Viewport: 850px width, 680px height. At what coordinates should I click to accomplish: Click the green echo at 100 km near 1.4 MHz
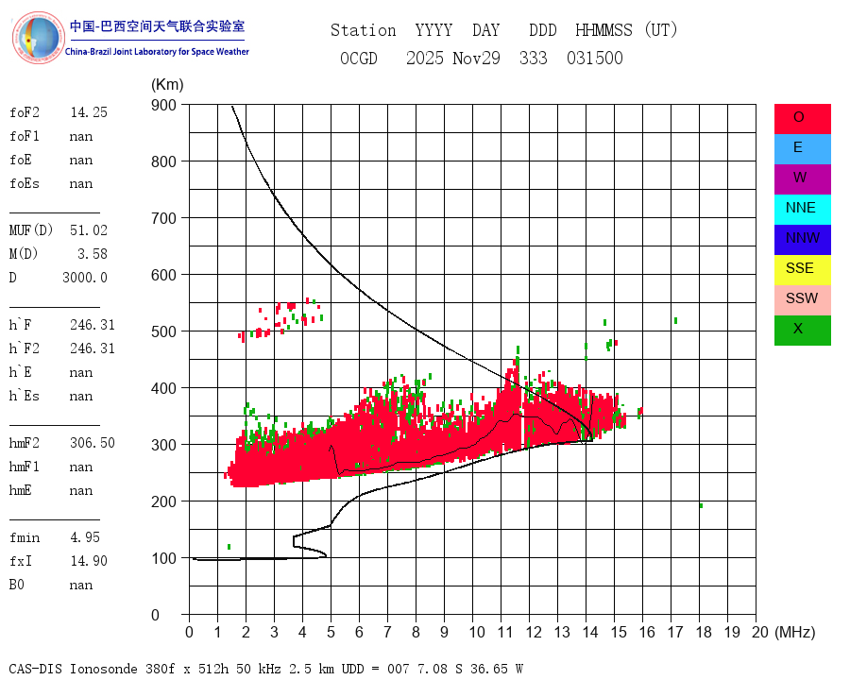(229, 547)
